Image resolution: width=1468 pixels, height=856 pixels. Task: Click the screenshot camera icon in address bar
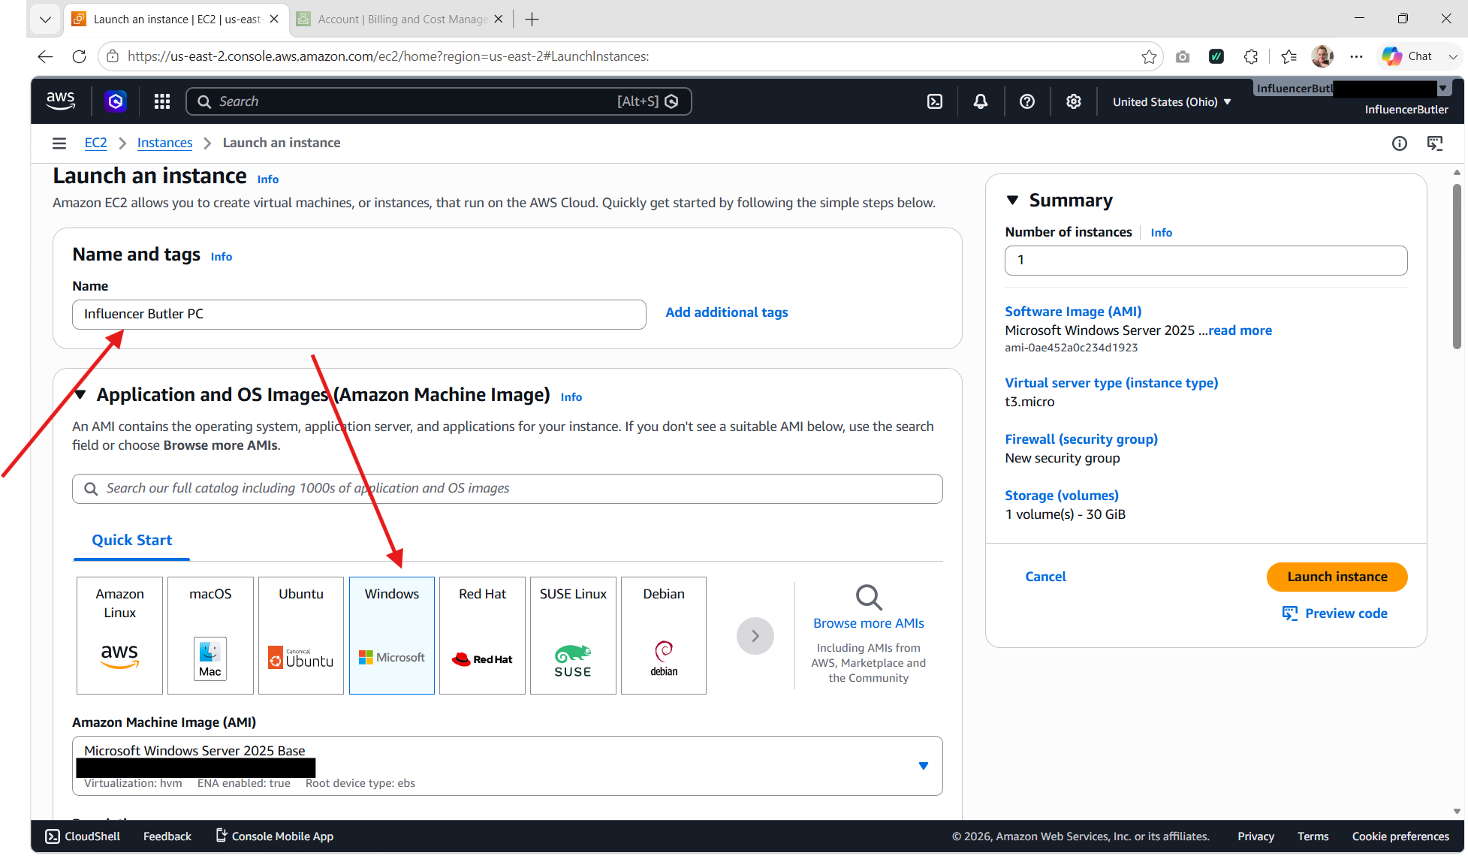pos(1183,56)
